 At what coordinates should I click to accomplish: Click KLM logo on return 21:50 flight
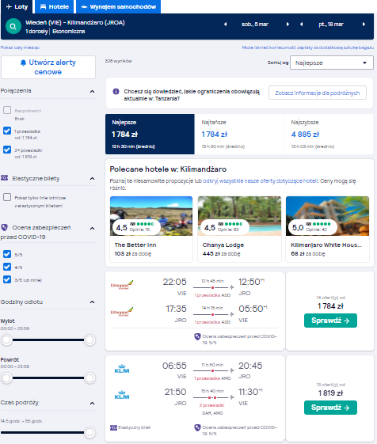point(122,395)
